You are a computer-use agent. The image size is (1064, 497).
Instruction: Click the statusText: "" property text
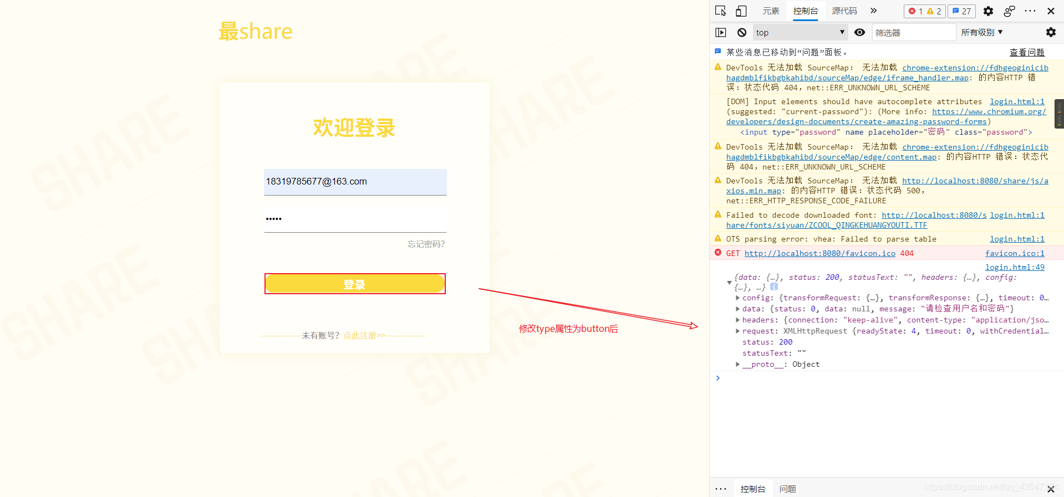(x=774, y=353)
